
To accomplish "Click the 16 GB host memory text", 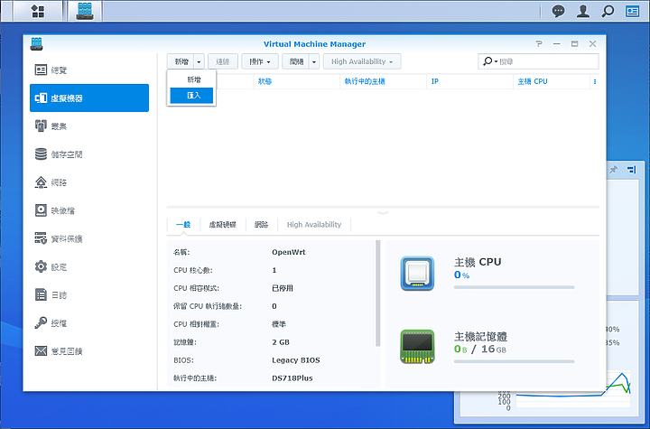I will tap(493, 350).
